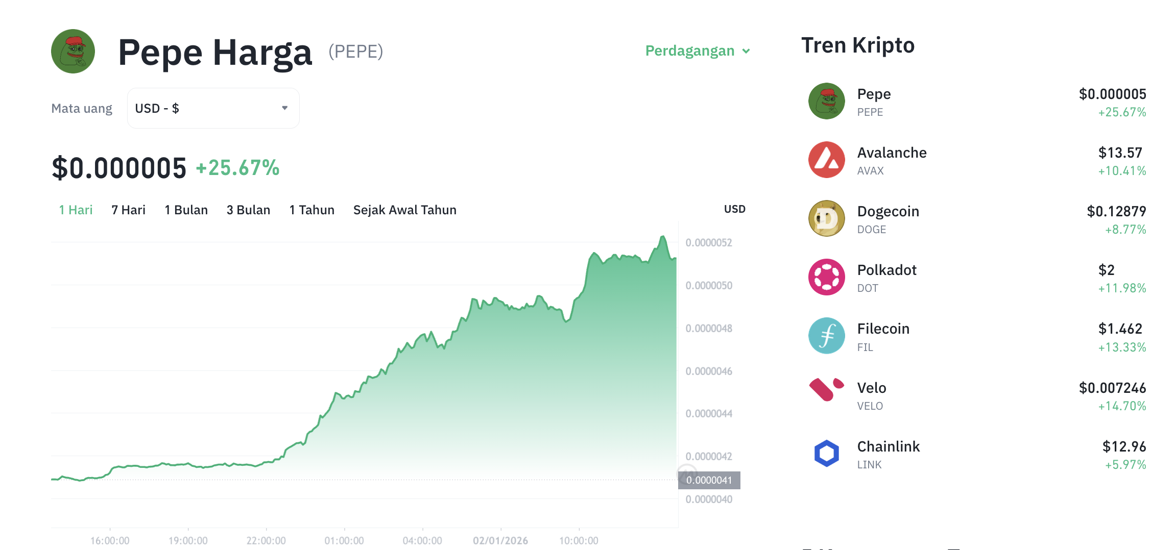
Task: Select the 1 Tahun tab
Action: tap(311, 210)
